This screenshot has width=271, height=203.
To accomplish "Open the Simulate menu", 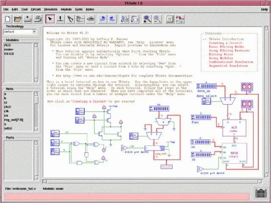I will tap(51, 9).
